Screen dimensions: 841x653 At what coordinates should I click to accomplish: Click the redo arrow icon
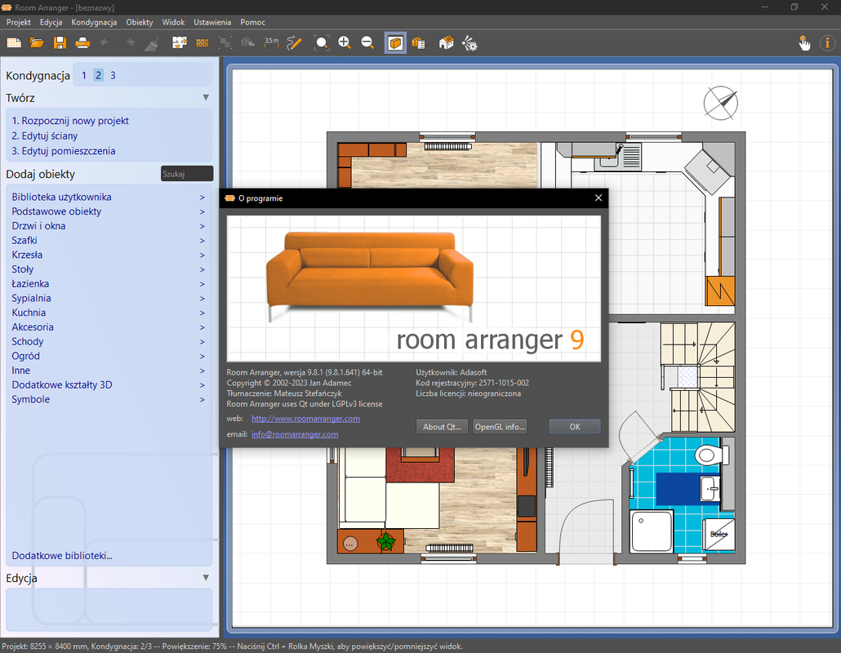point(129,43)
